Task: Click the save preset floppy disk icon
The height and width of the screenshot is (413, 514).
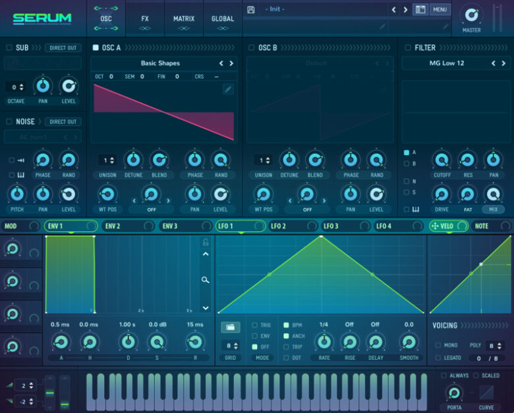Action: point(251,9)
